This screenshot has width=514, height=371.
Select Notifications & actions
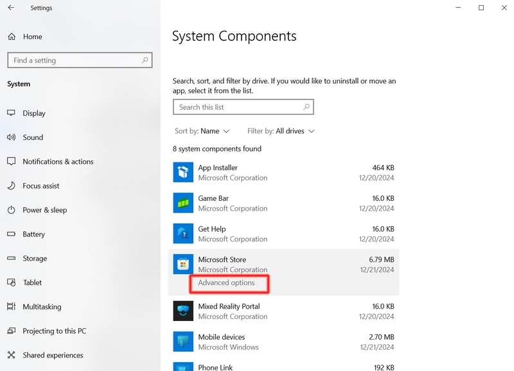(58, 162)
